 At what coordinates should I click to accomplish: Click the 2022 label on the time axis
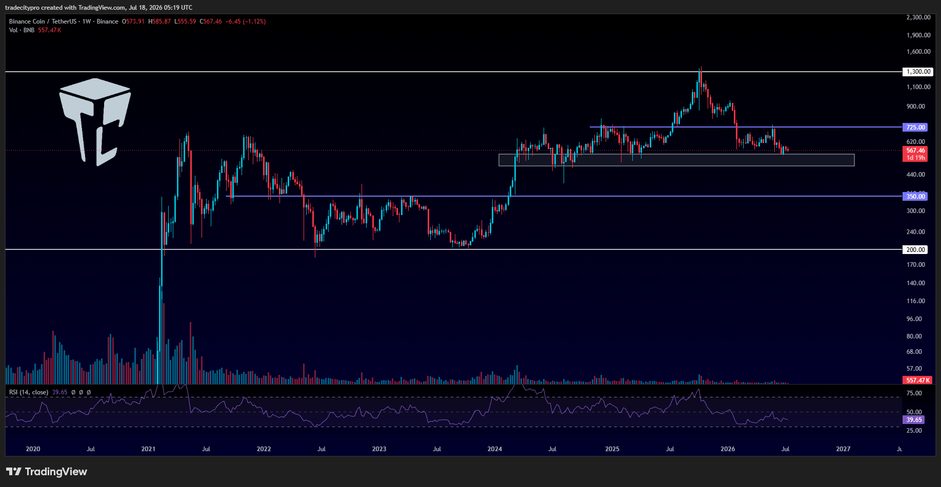tap(264, 449)
